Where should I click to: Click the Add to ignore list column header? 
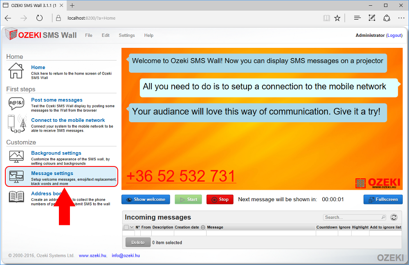(x=386, y=227)
